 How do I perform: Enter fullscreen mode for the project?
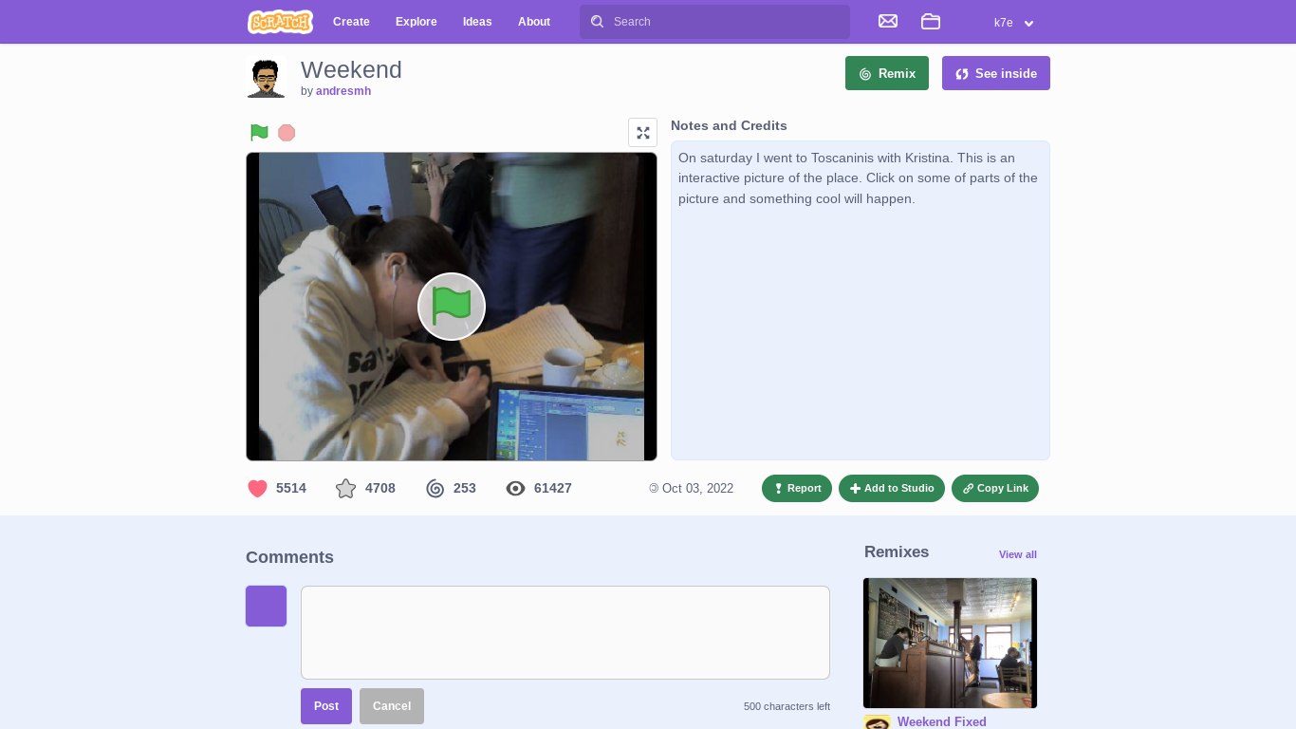[x=642, y=132]
